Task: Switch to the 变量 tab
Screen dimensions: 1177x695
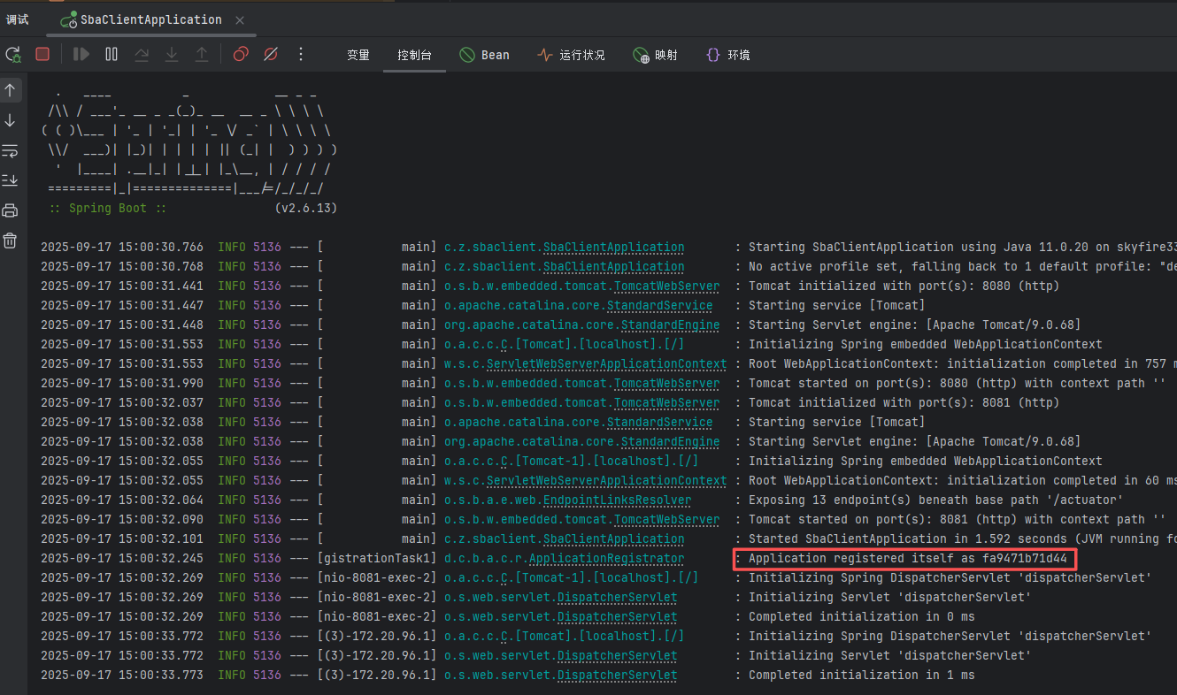Action: [x=358, y=55]
